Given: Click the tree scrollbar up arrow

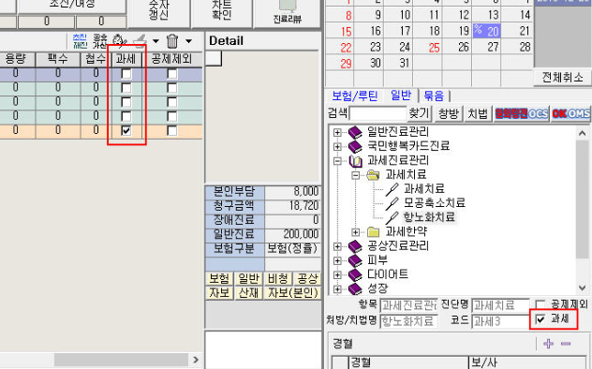Looking at the screenshot, I should (x=583, y=133).
